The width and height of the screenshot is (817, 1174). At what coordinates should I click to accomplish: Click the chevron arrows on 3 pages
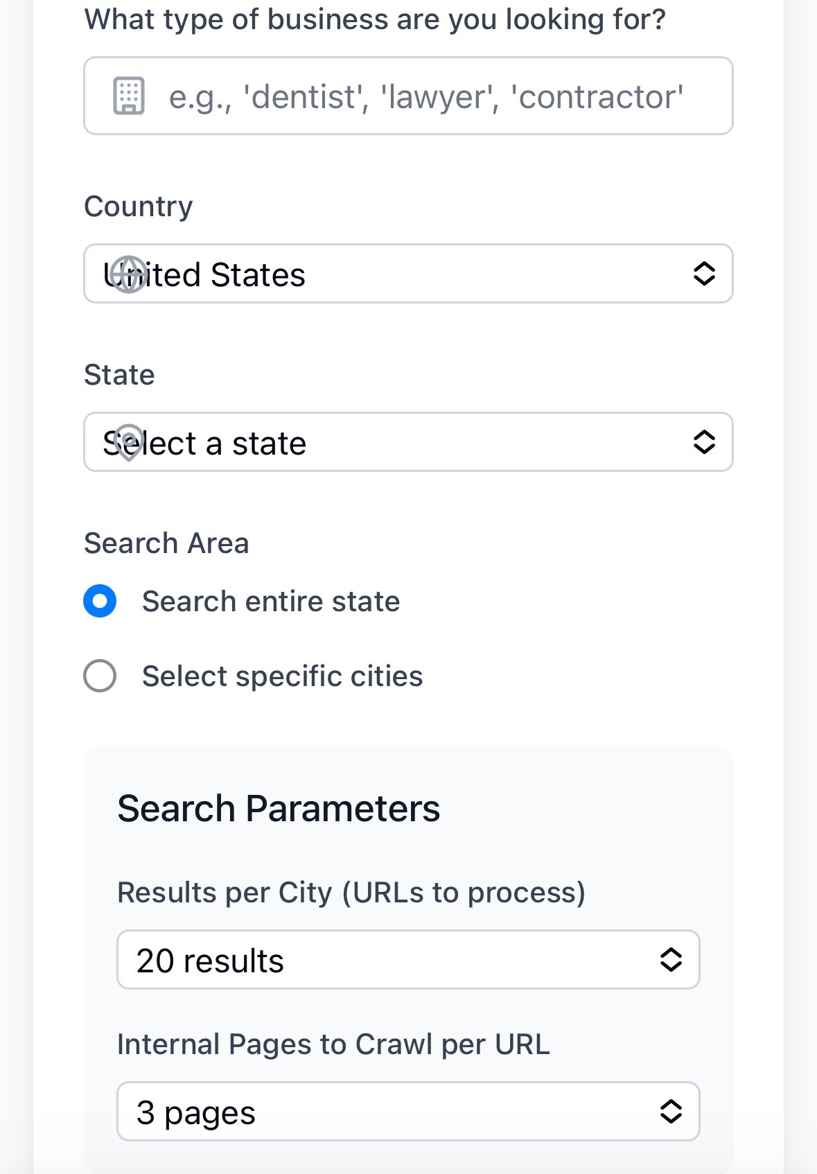click(x=671, y=1112)
